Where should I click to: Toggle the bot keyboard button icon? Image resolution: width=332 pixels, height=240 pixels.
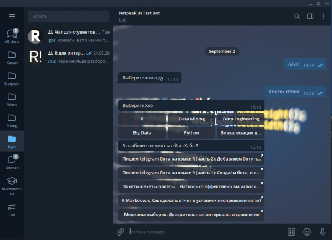292,231
